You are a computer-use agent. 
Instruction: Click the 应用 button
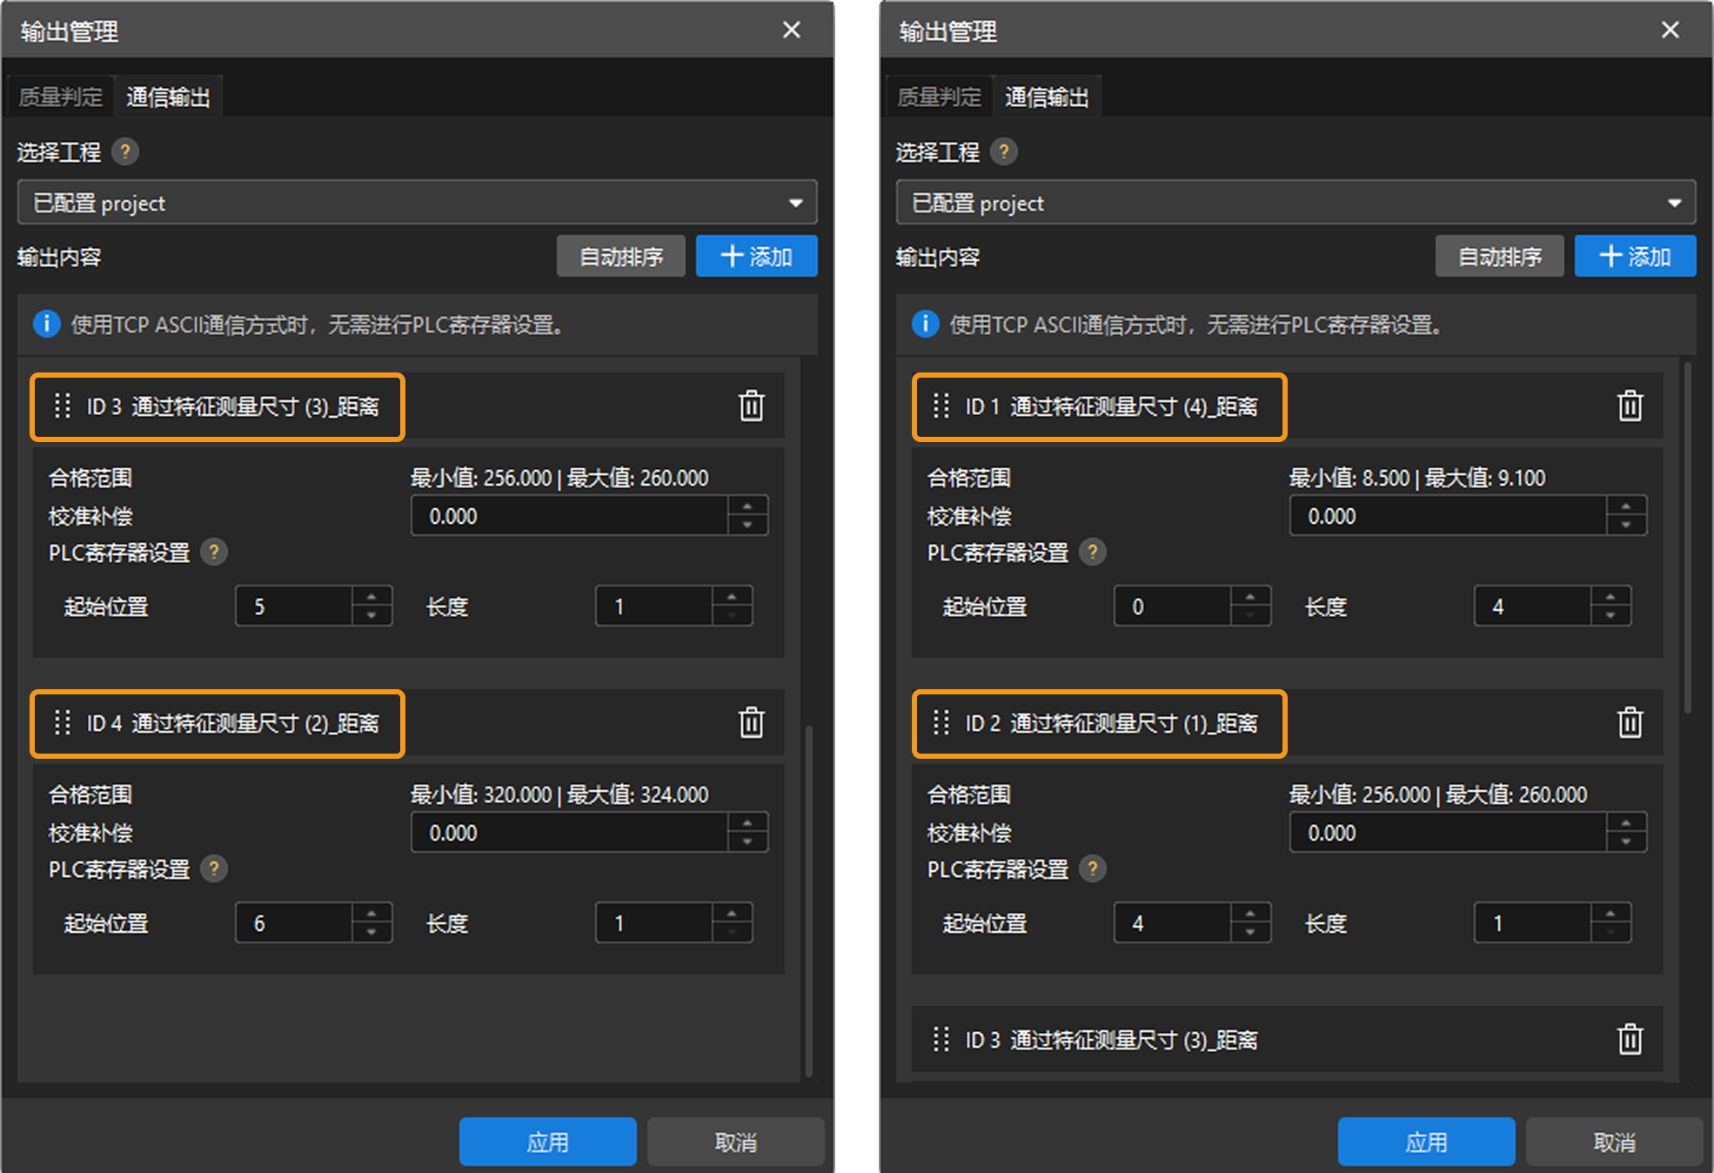tap(548, 1141)
